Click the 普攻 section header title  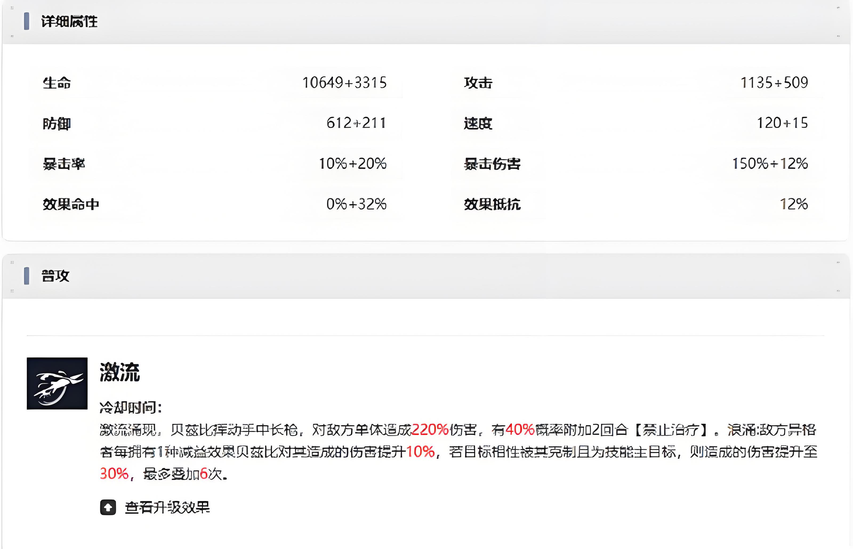click(x=56, y=276)
